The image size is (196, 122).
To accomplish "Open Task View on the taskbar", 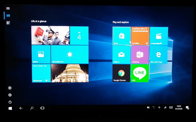I will tap(42, 108).
